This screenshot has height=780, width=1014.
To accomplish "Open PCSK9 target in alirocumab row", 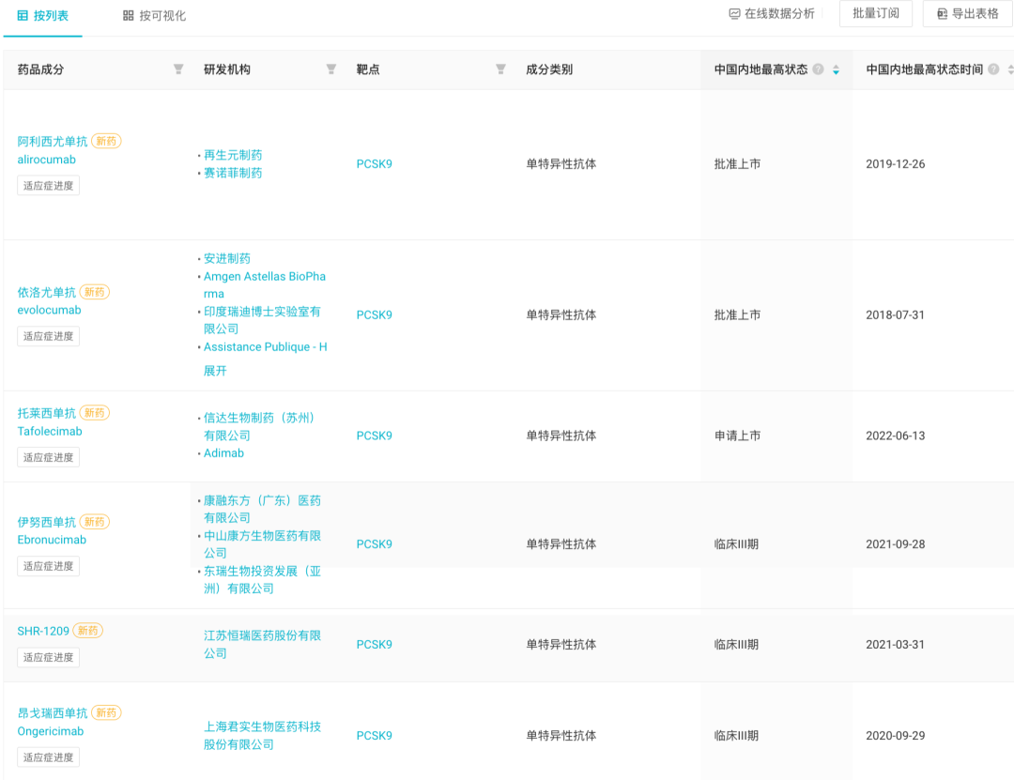I will tap(375, 164).
